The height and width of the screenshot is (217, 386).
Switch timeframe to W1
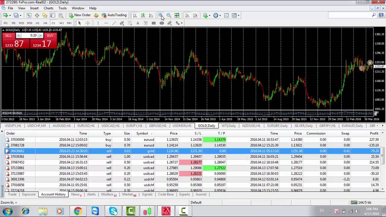[x=62, y=23]
